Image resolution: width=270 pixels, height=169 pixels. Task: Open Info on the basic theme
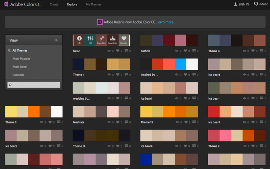pyautogui.click(x=79, y=40)
